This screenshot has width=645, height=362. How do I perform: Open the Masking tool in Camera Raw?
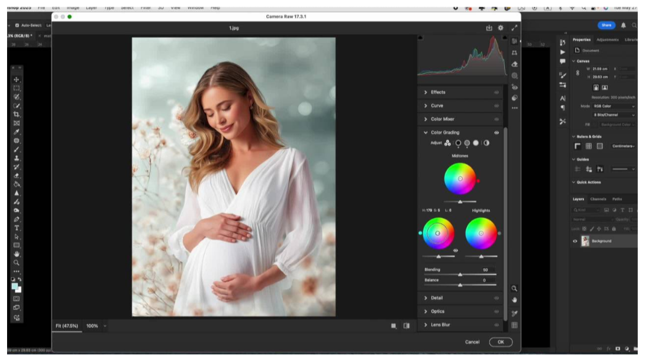click(x=514, y=76)
